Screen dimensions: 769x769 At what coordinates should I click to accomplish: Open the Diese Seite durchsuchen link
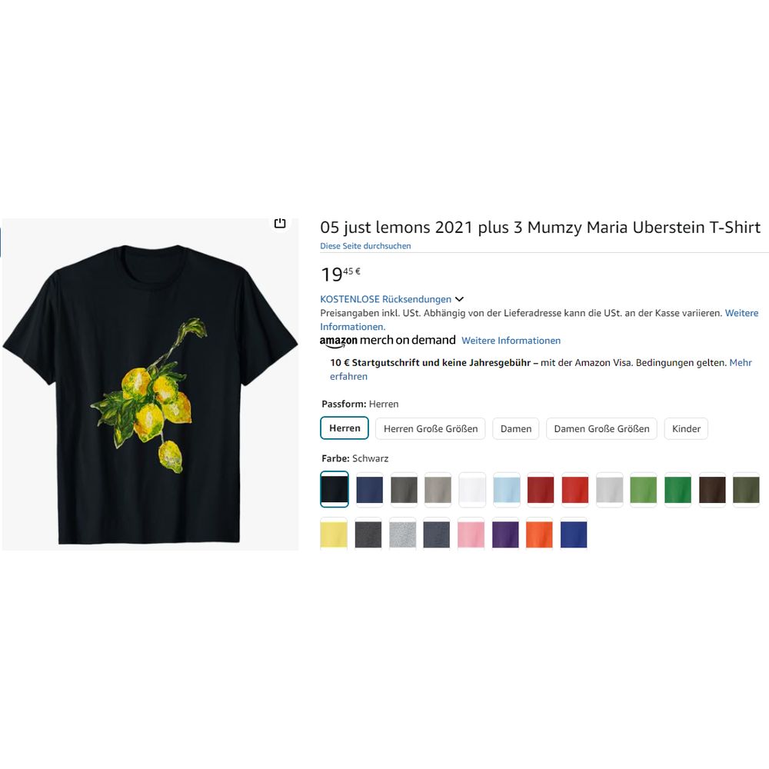coord(365,246)
